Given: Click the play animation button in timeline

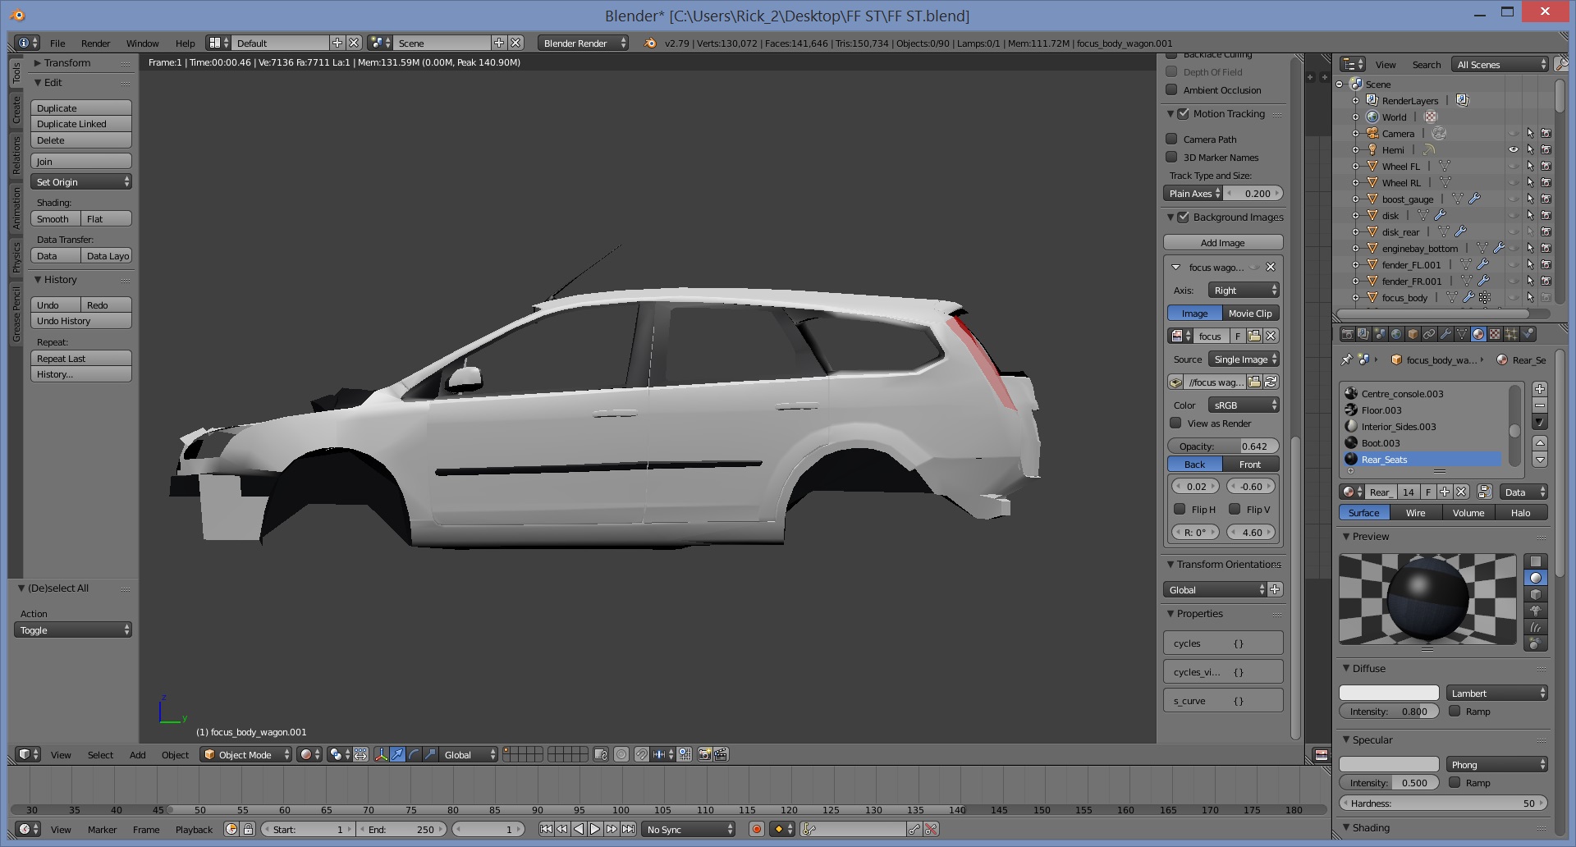Looking at the screenshot, I should (x=595, y=830).
